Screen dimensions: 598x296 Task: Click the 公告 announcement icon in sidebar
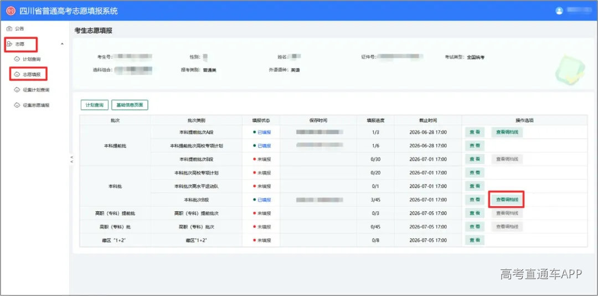click(9, 29)
